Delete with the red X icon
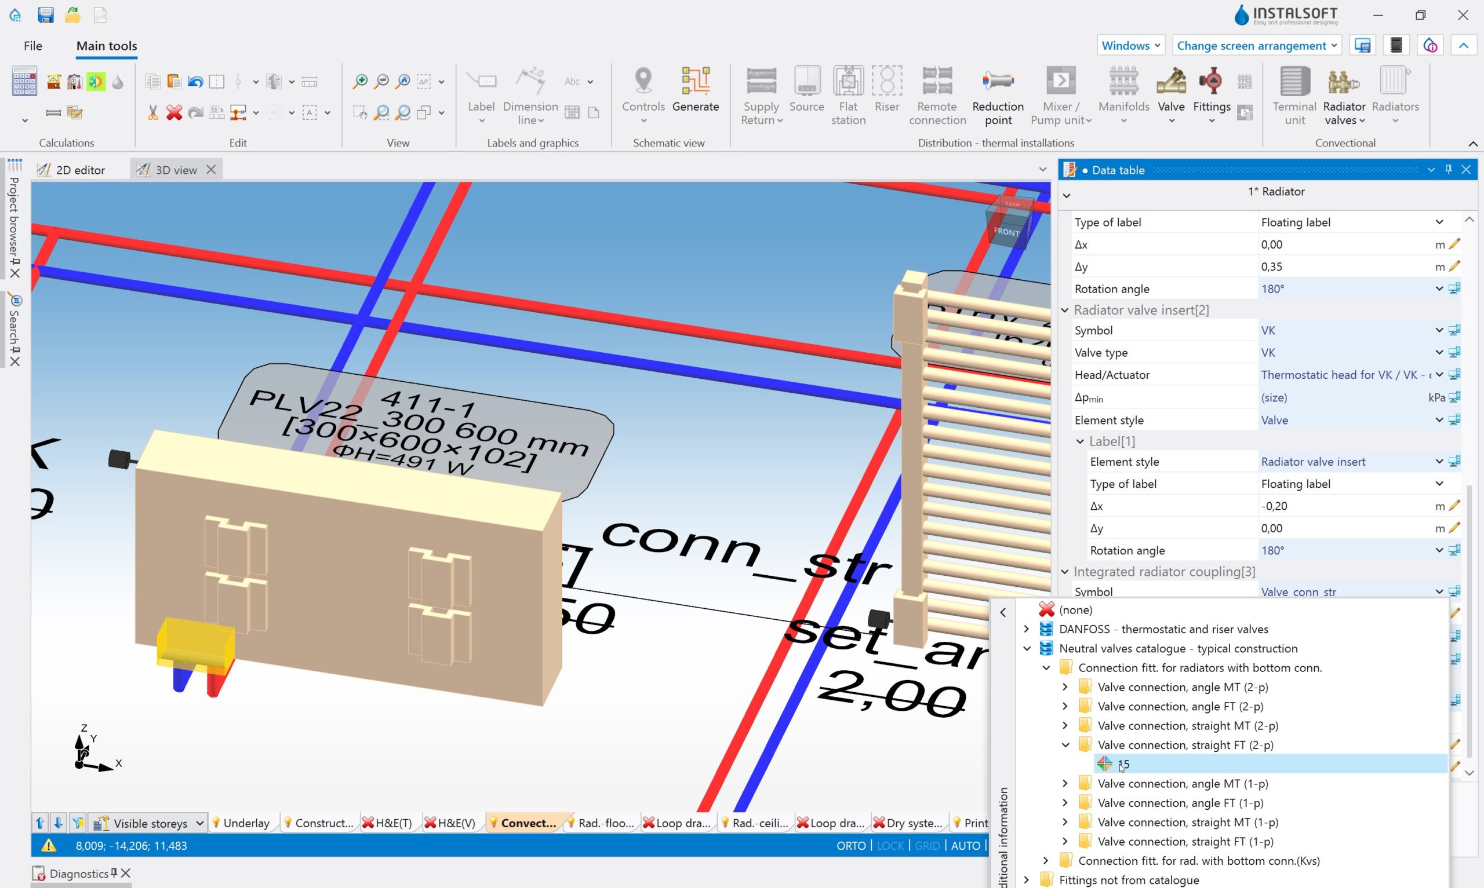 pyautogui.click(x=174, y=112)
